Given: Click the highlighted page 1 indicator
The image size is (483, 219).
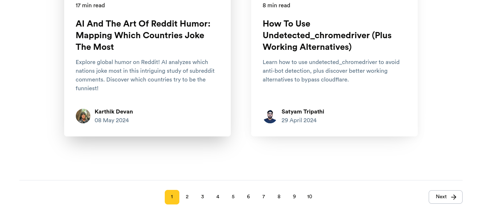Looking at the screenshot, I should 172,197.
